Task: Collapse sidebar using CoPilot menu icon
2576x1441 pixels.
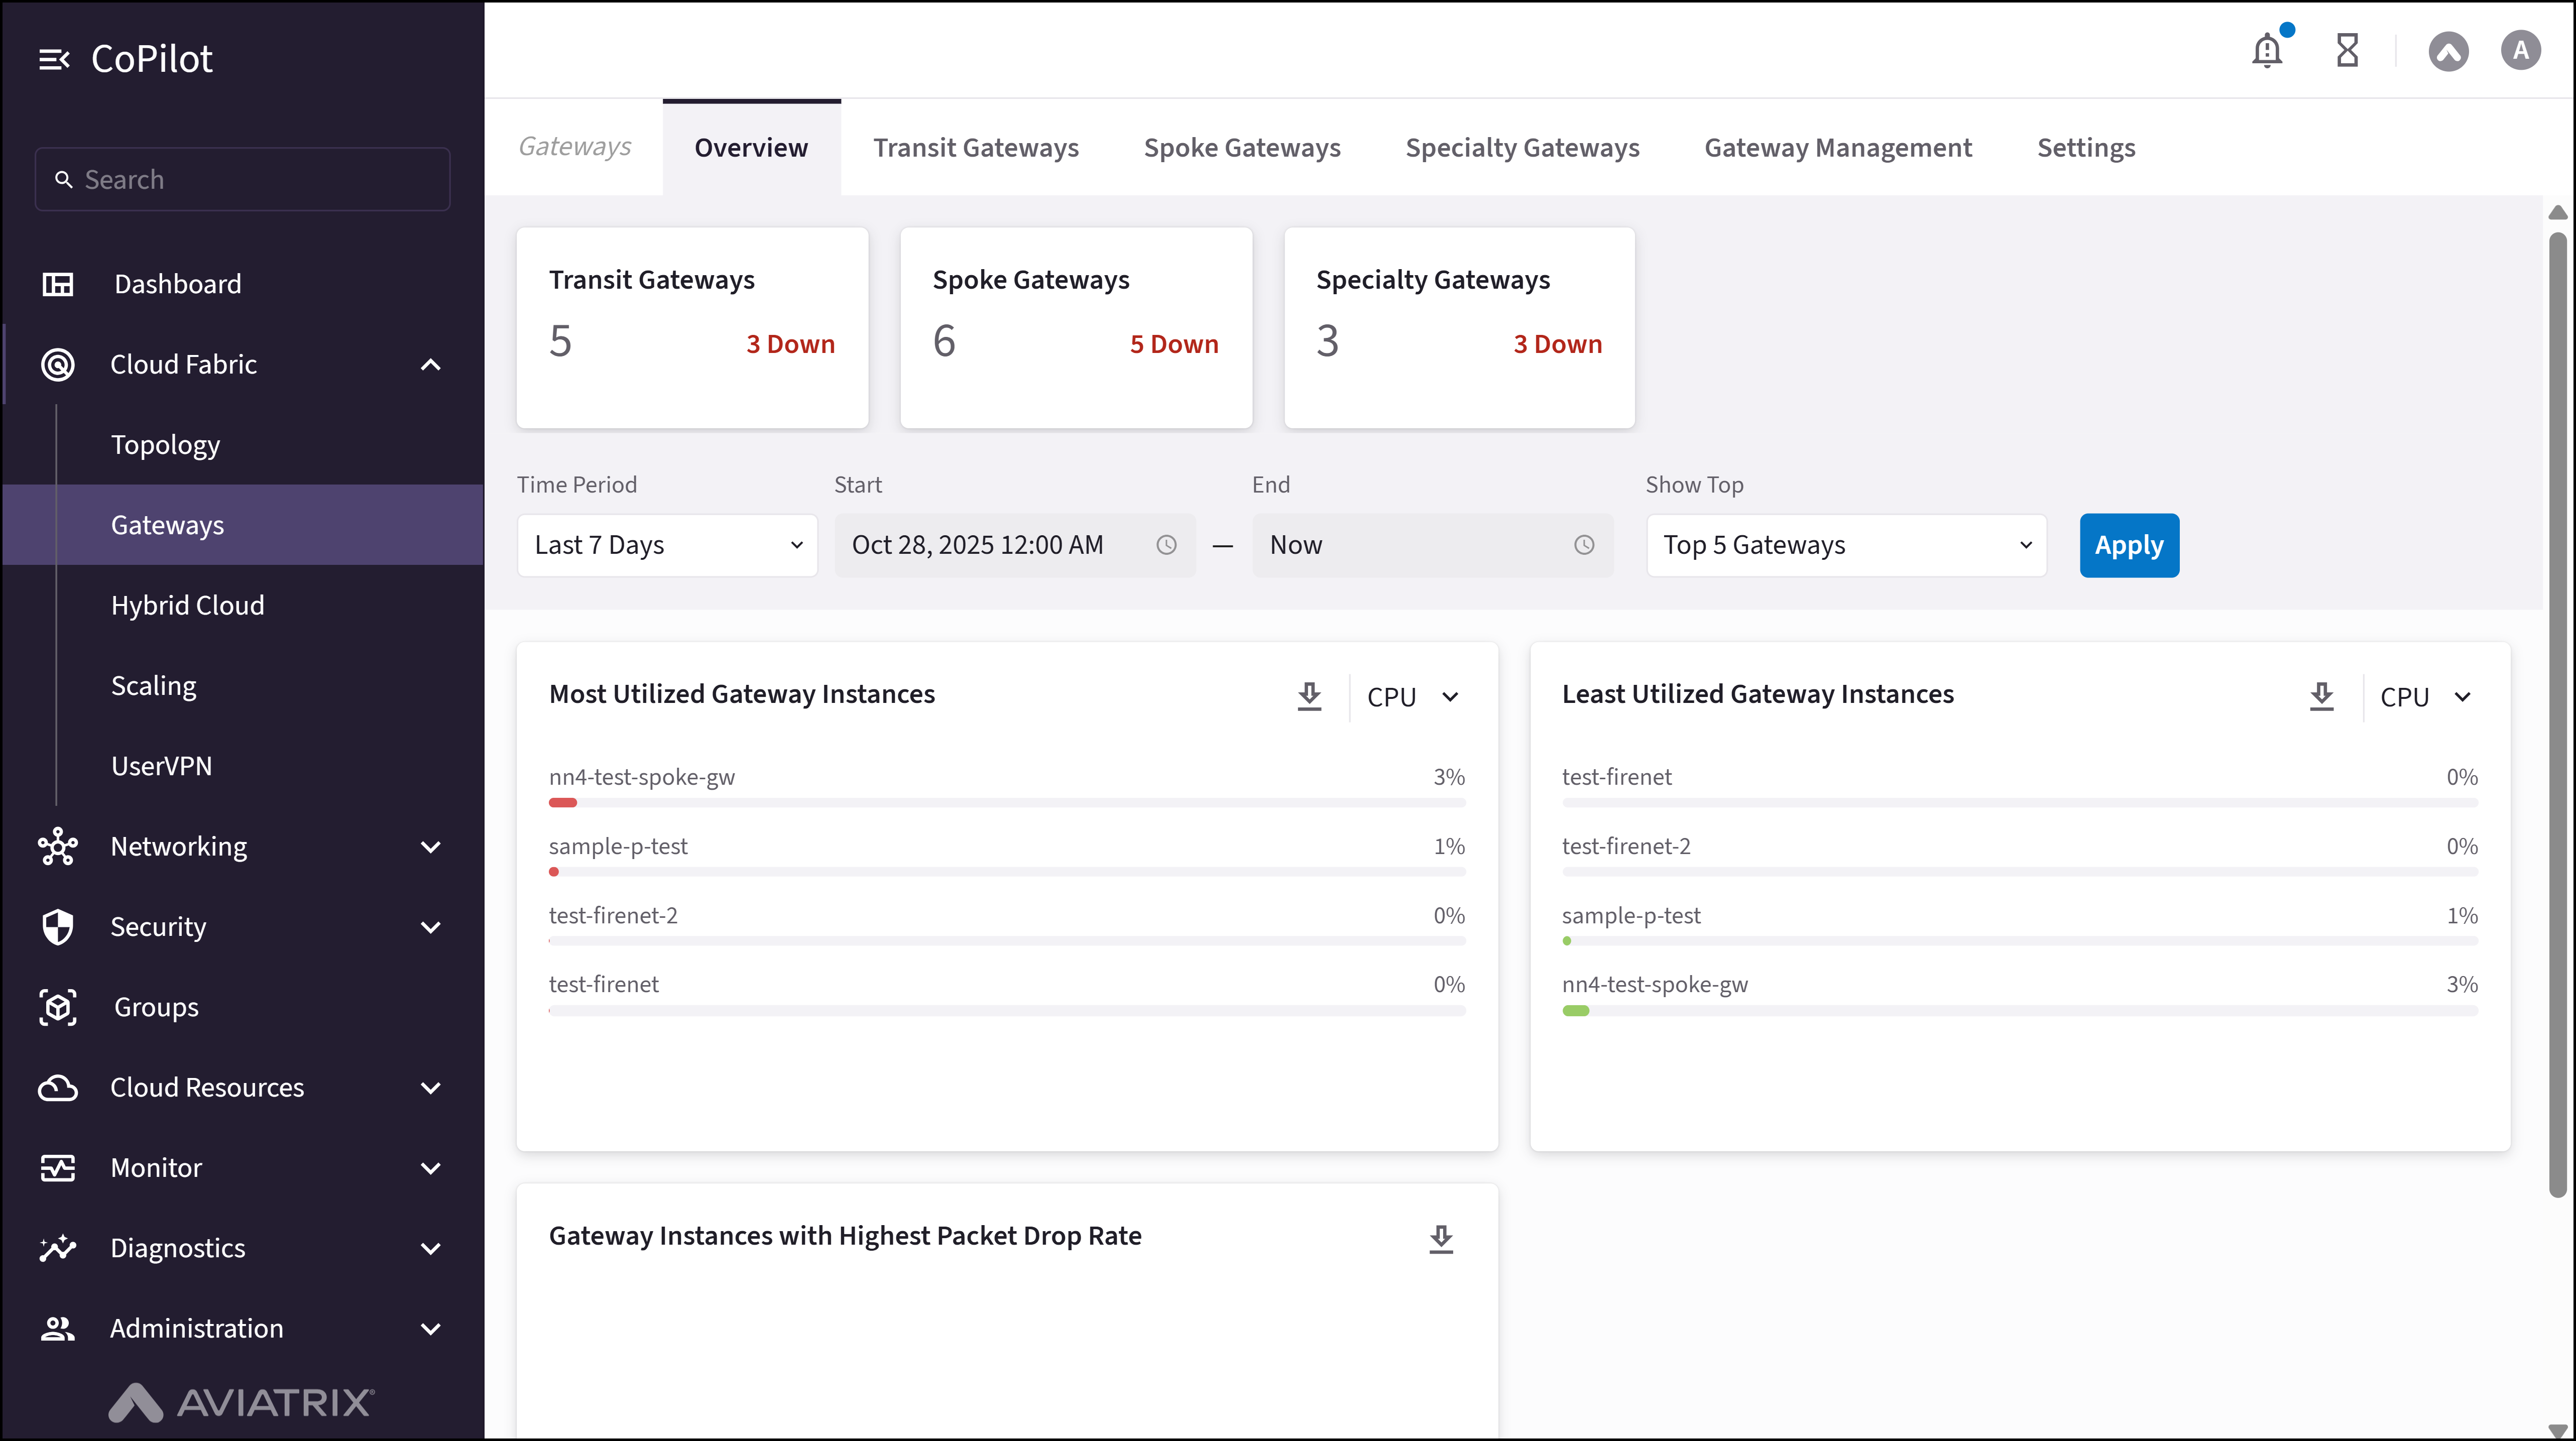Action: coord(54,60)
